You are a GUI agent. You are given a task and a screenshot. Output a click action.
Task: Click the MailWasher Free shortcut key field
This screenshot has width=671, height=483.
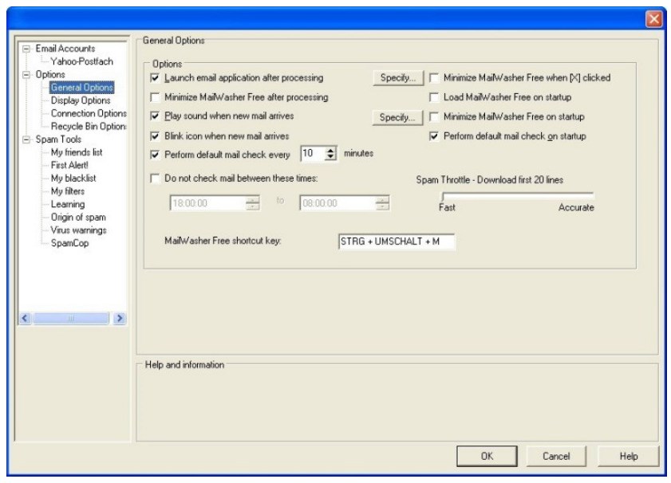397,241
